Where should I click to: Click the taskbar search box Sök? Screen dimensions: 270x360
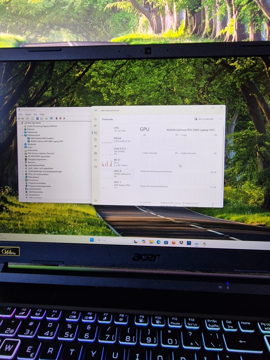(x=114, y=240)
